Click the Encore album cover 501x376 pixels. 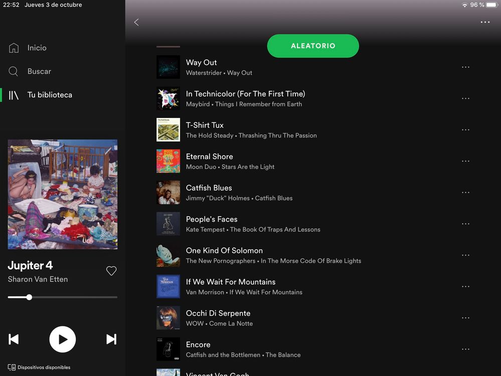[x=168, y=349]
